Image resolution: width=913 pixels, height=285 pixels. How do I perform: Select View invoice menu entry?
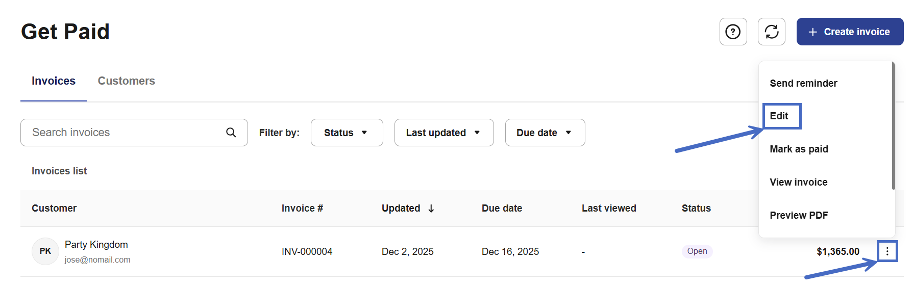tap(798, 183)
